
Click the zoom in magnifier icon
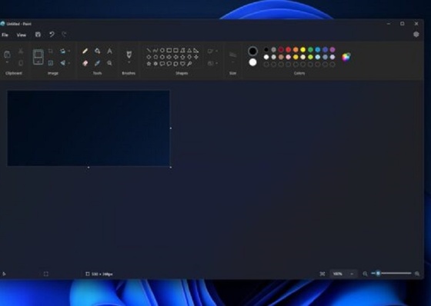coord(417,274)
